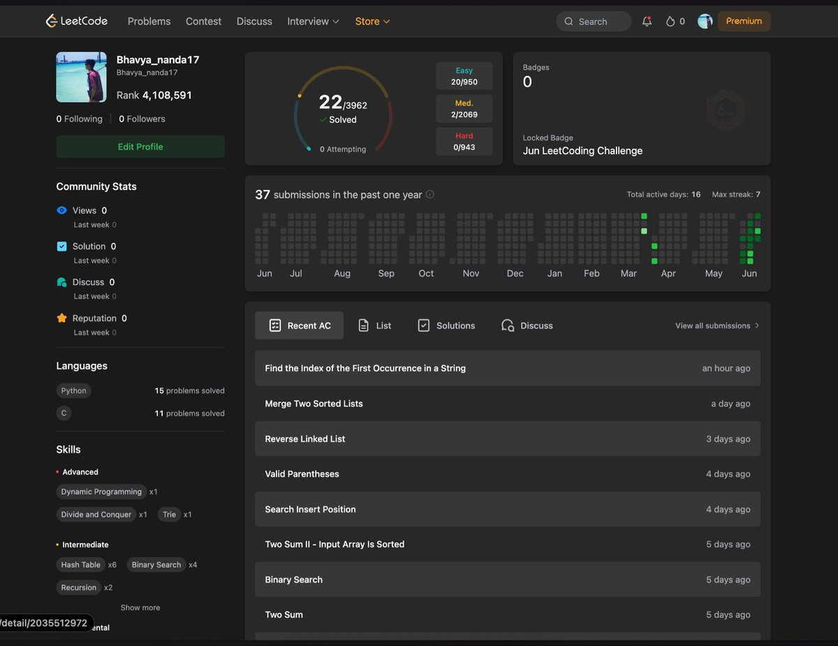Click the Med. 2/2069 box
The image size is (838, 646).
(x=464, y=109)
